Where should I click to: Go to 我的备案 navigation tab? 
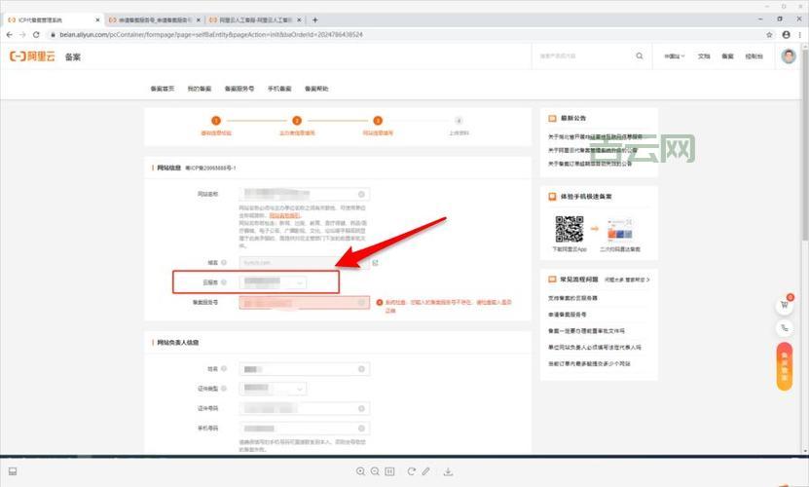(x=199, y=89)
